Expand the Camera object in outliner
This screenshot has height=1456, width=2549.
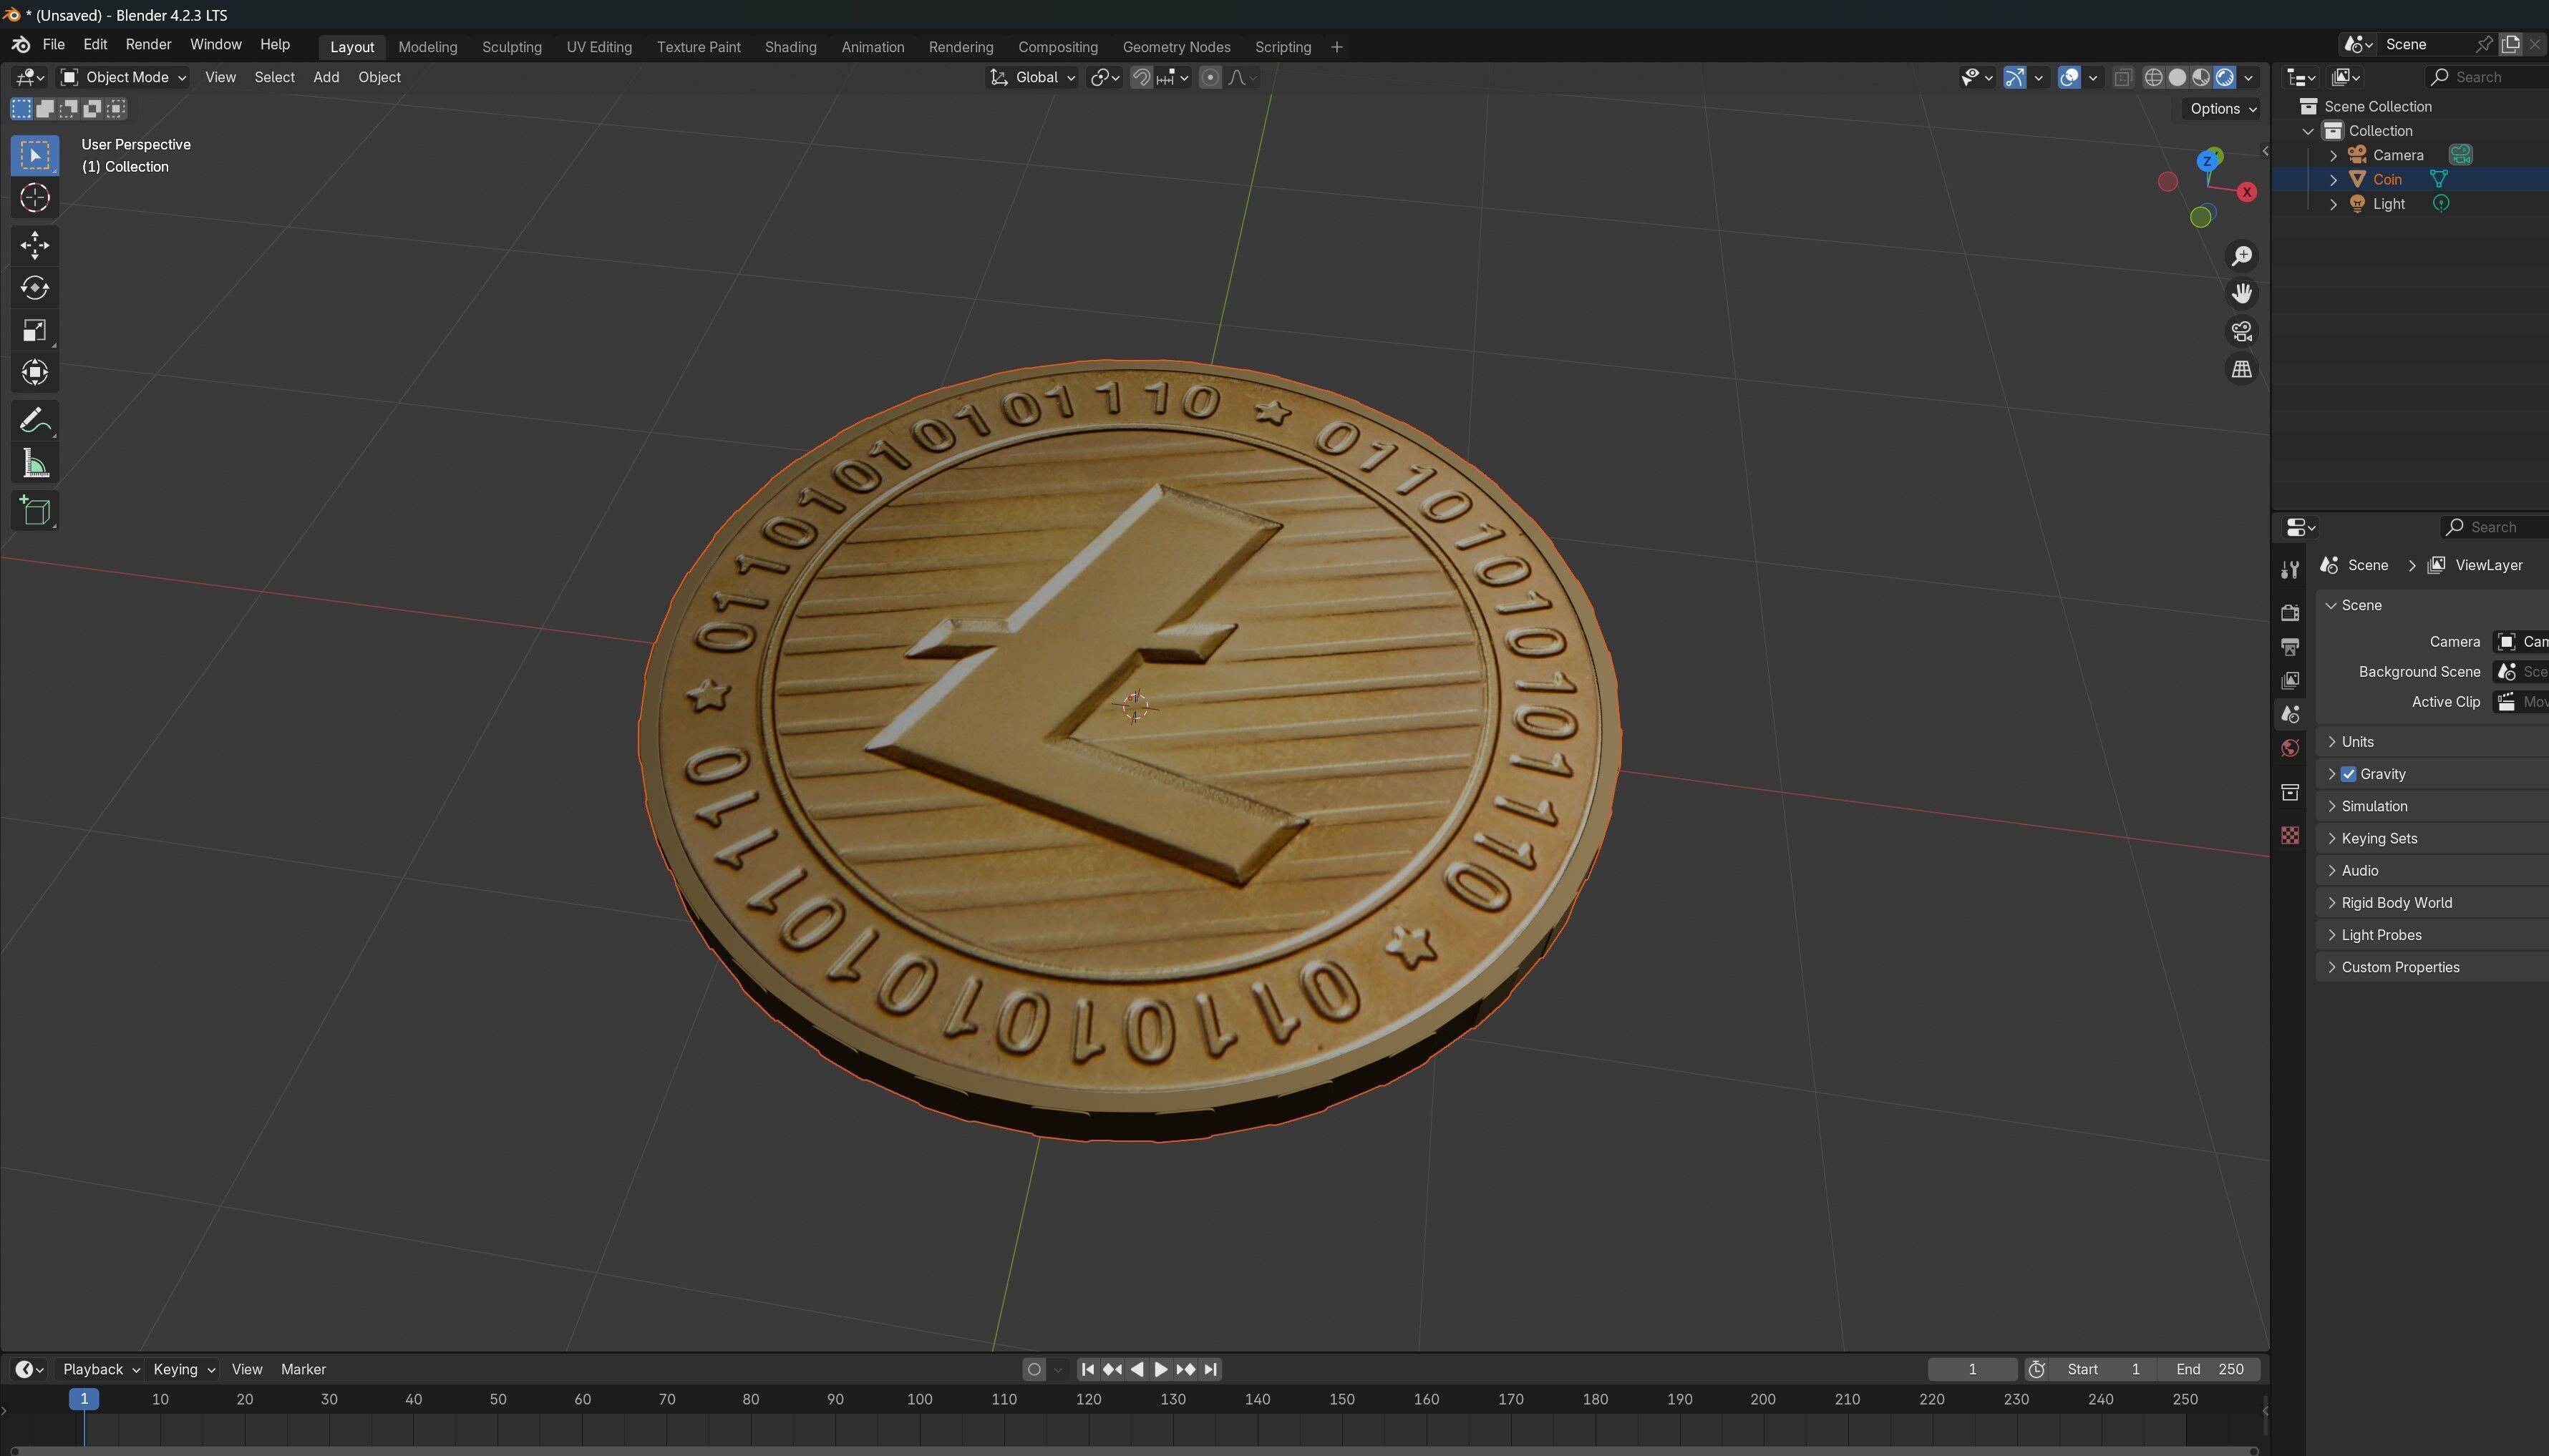point(2334,155)
